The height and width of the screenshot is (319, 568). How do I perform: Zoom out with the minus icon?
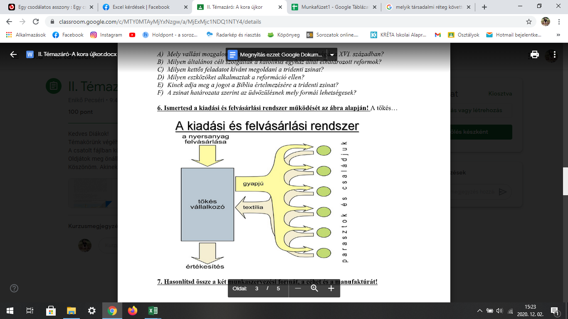[x=298, y=288]
